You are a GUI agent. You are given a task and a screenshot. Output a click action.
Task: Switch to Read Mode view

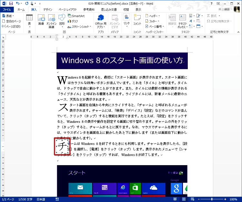175,199
